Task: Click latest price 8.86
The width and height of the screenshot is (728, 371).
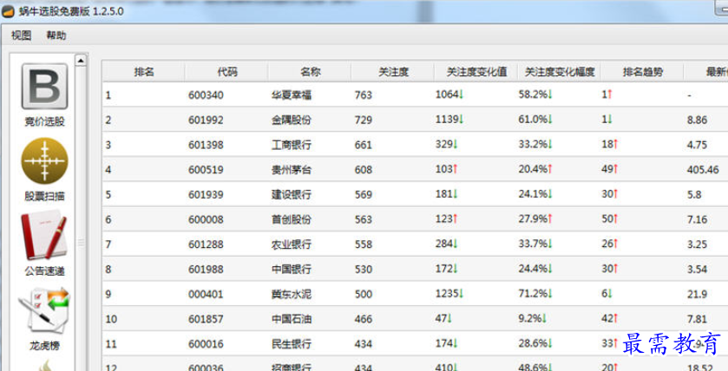Action: 697,120
